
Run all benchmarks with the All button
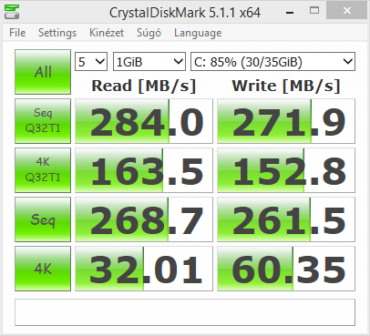43,72
